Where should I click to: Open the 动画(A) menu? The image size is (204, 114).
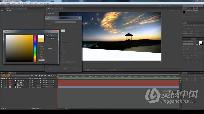31,3
